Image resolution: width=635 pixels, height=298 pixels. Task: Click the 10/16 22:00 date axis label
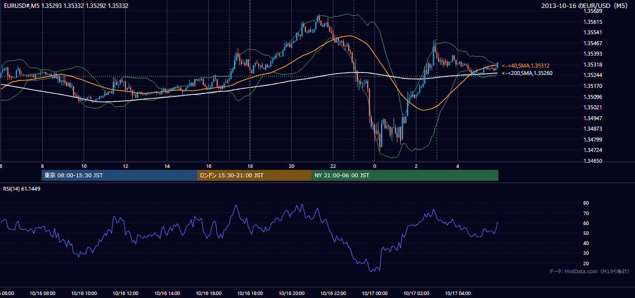[333, 294]
